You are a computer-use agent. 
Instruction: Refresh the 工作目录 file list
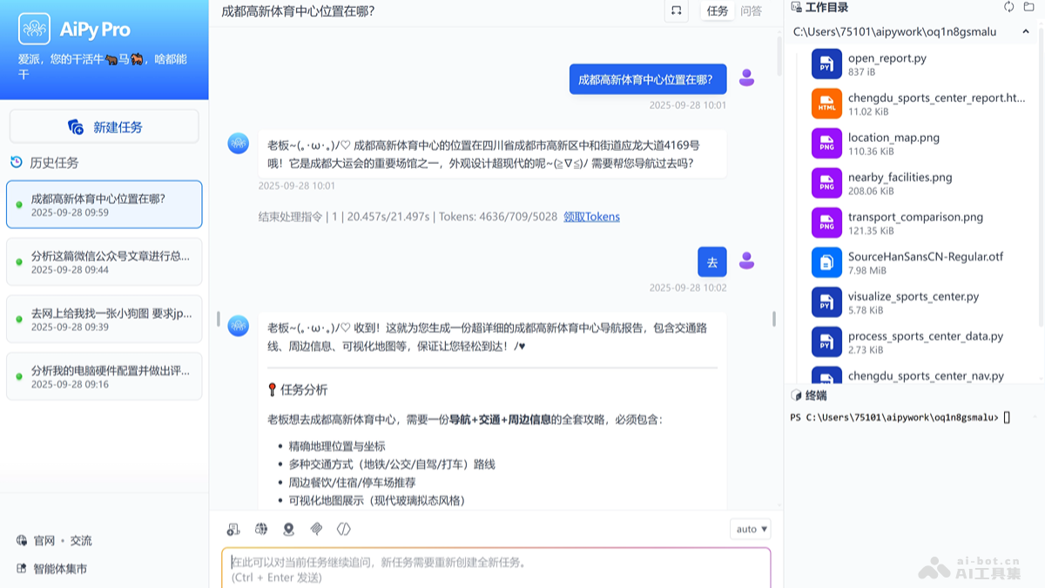[1009, 7]
